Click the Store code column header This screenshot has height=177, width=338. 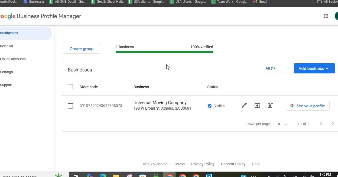[x=89, y=87]
